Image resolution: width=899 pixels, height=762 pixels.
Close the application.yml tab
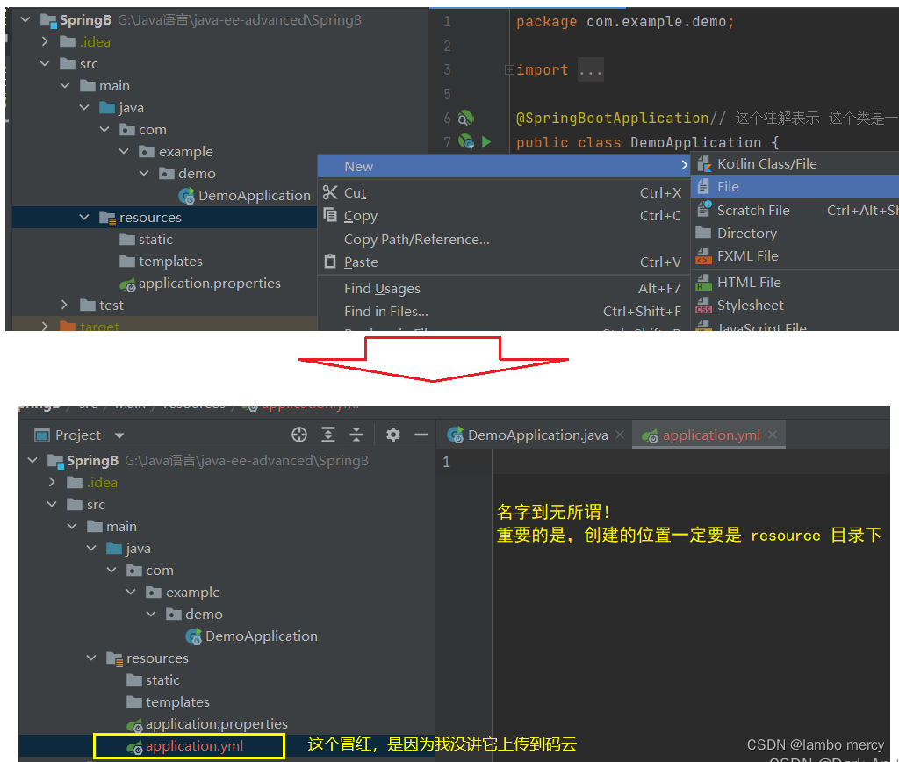(773, 435)
